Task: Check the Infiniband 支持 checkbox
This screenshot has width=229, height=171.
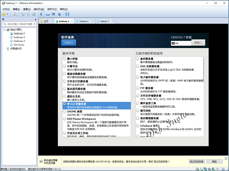Action: 138,126
